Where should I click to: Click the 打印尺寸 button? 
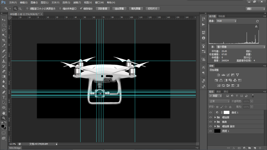(x=153, y=9)
